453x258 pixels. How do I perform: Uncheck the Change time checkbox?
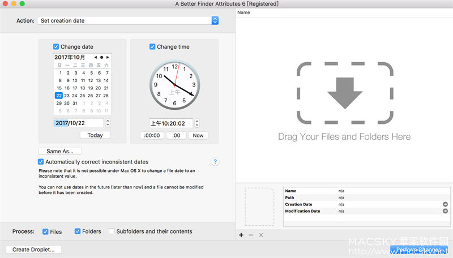point(152,46)
